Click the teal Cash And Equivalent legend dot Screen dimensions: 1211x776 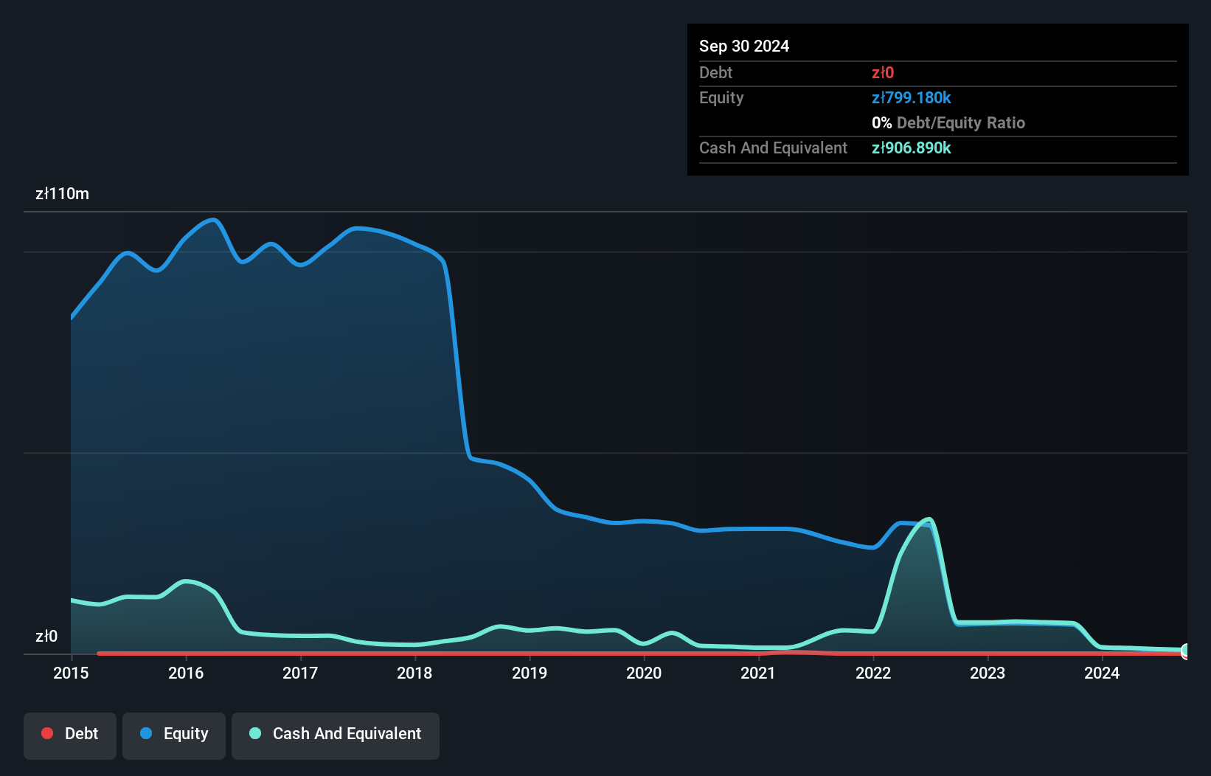(254, 733)
